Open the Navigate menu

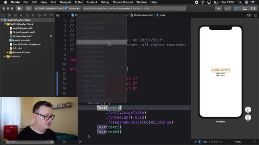(x=66, y=2)
